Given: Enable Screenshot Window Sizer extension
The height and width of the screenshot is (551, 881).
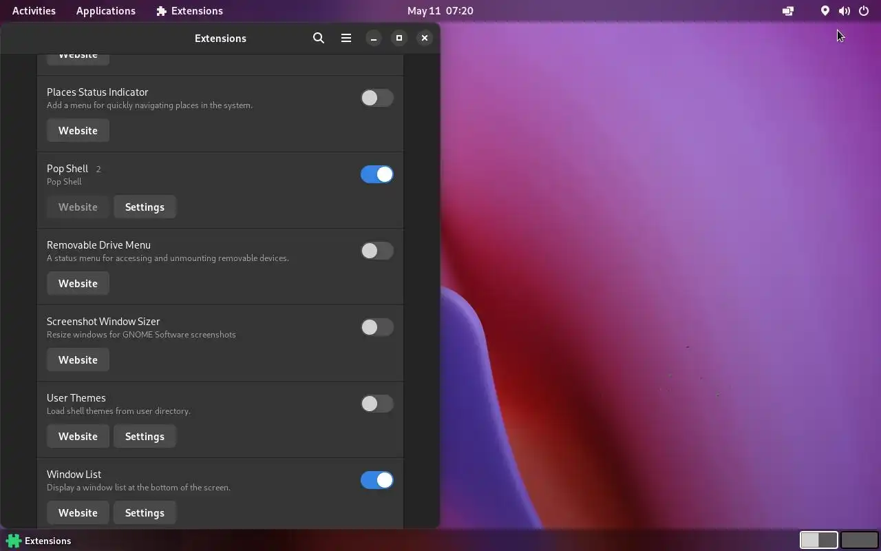Looking at the screenshot, I should point(377,327).
